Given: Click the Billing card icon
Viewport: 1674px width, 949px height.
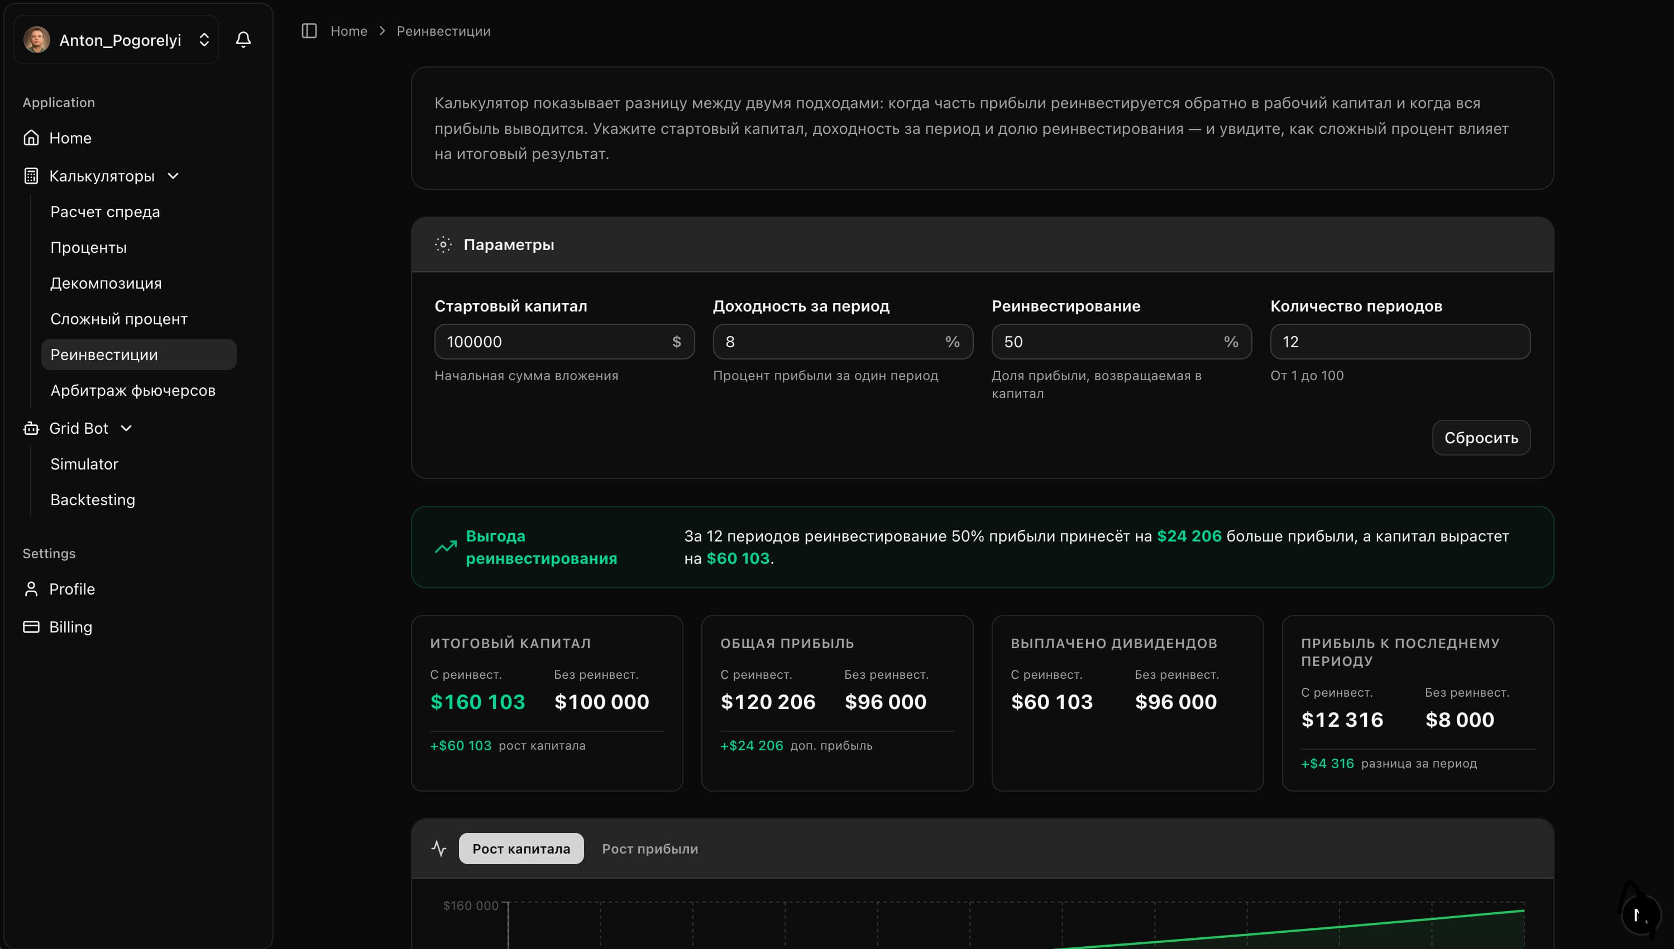Looking at the screenshot, I should click(31, 627).
